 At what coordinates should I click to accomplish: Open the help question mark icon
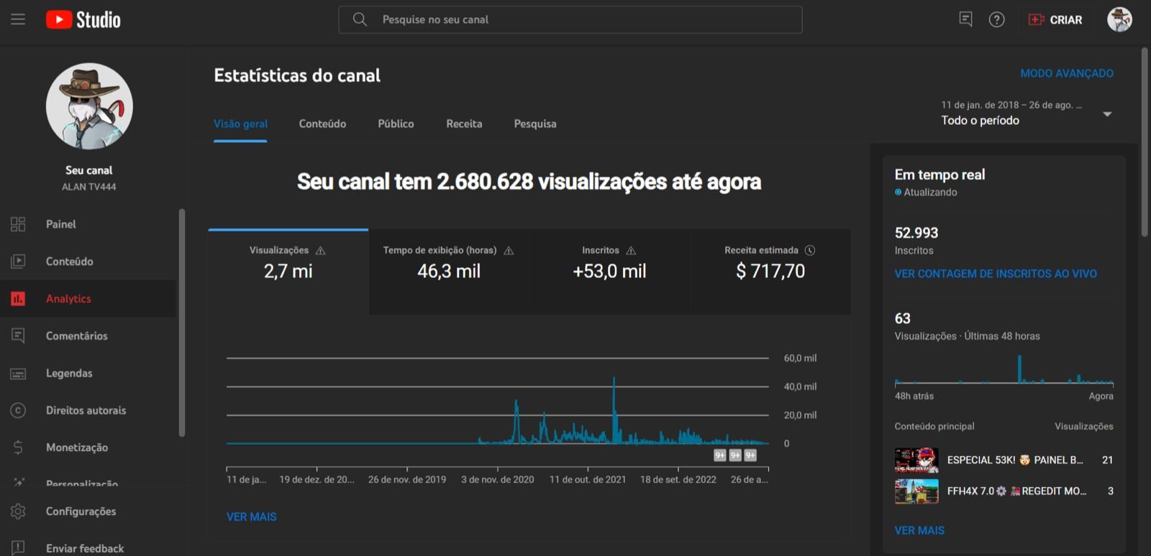[996, 19]
